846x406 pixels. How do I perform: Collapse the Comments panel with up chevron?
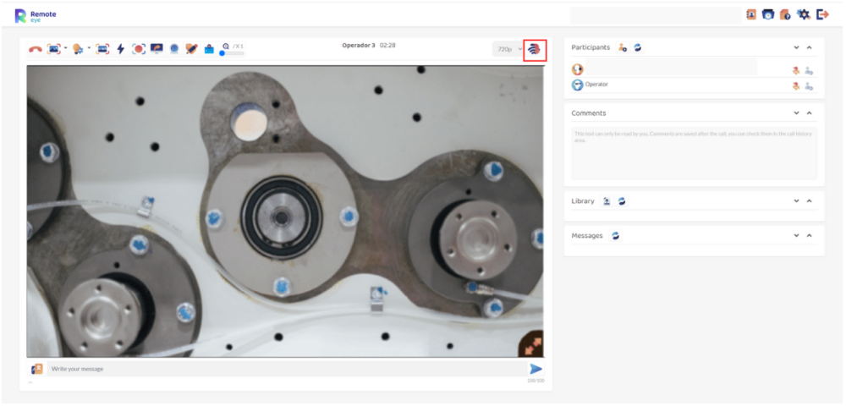tap(810, 113)
